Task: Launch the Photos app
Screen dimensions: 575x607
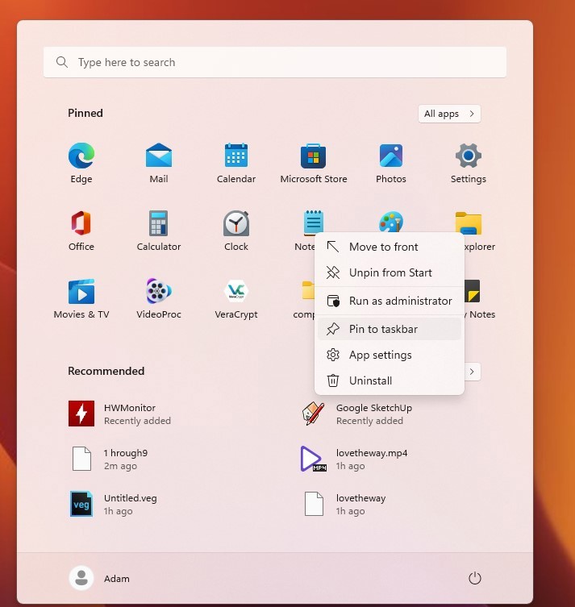Action: (x=390, y=156)
